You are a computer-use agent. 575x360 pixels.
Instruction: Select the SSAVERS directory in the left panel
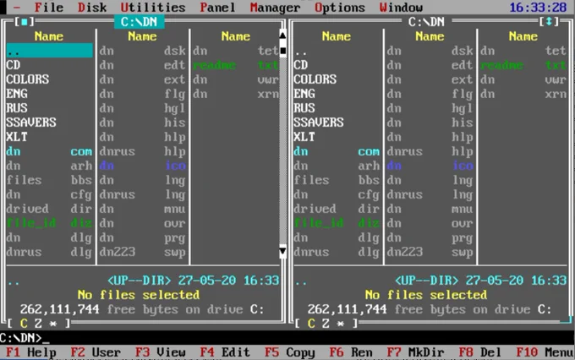pyautogui.click(x=49, y=122)
